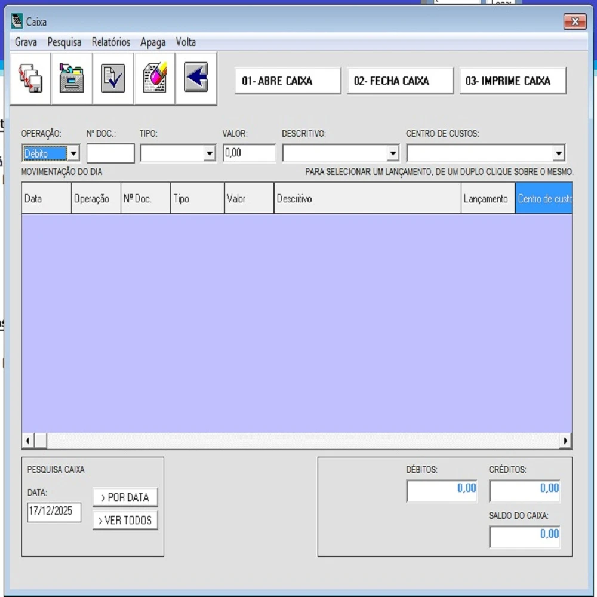The image size is (597, 597).
Task: Click the grid's right scroll arrow
Action: (x=565, y=441)
